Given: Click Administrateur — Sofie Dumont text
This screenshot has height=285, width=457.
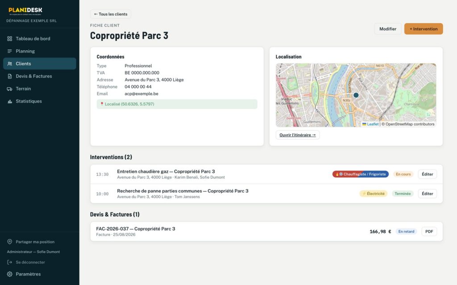Looking at the screenshot, I should (x=33, y=252).
